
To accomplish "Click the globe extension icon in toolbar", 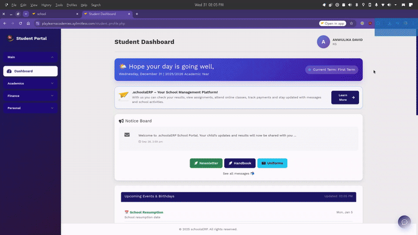I will [x=362, y=23].
